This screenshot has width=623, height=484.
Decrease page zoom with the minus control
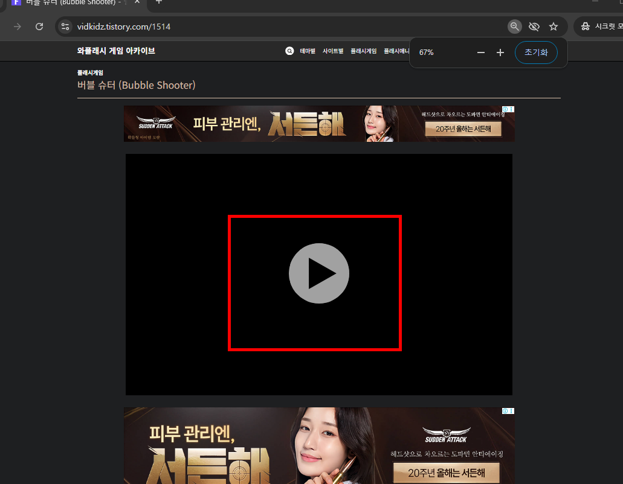480,53
